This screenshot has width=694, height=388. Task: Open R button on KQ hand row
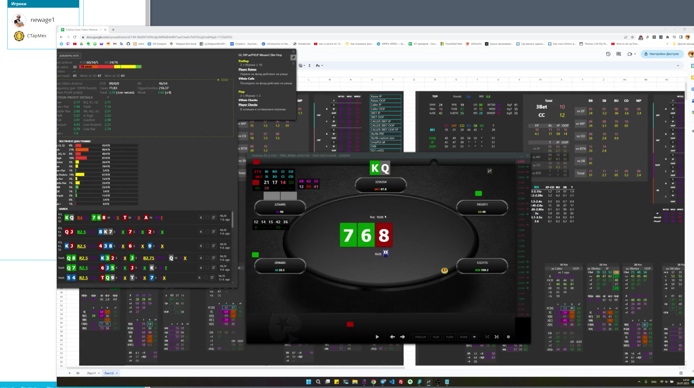click(201, 218)
